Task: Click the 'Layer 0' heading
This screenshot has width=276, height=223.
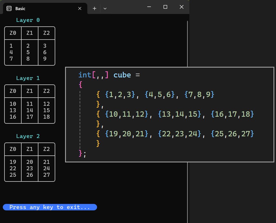Action: (x=28, y=20)
